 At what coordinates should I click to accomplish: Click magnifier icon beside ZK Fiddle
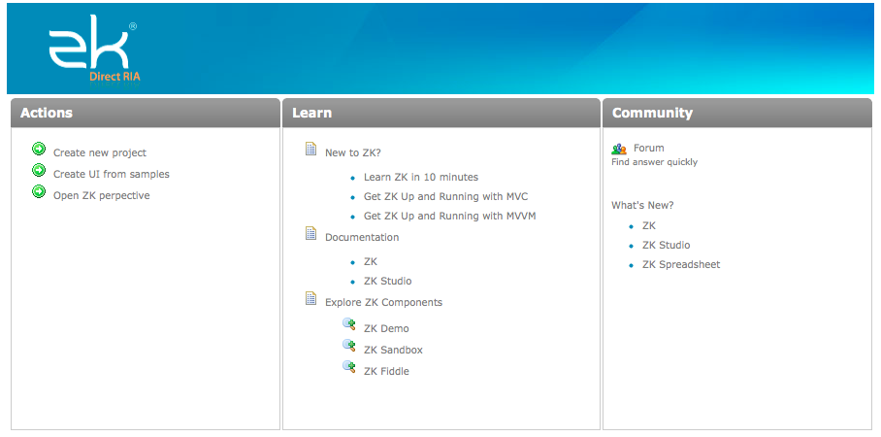(x=349, y=367)
